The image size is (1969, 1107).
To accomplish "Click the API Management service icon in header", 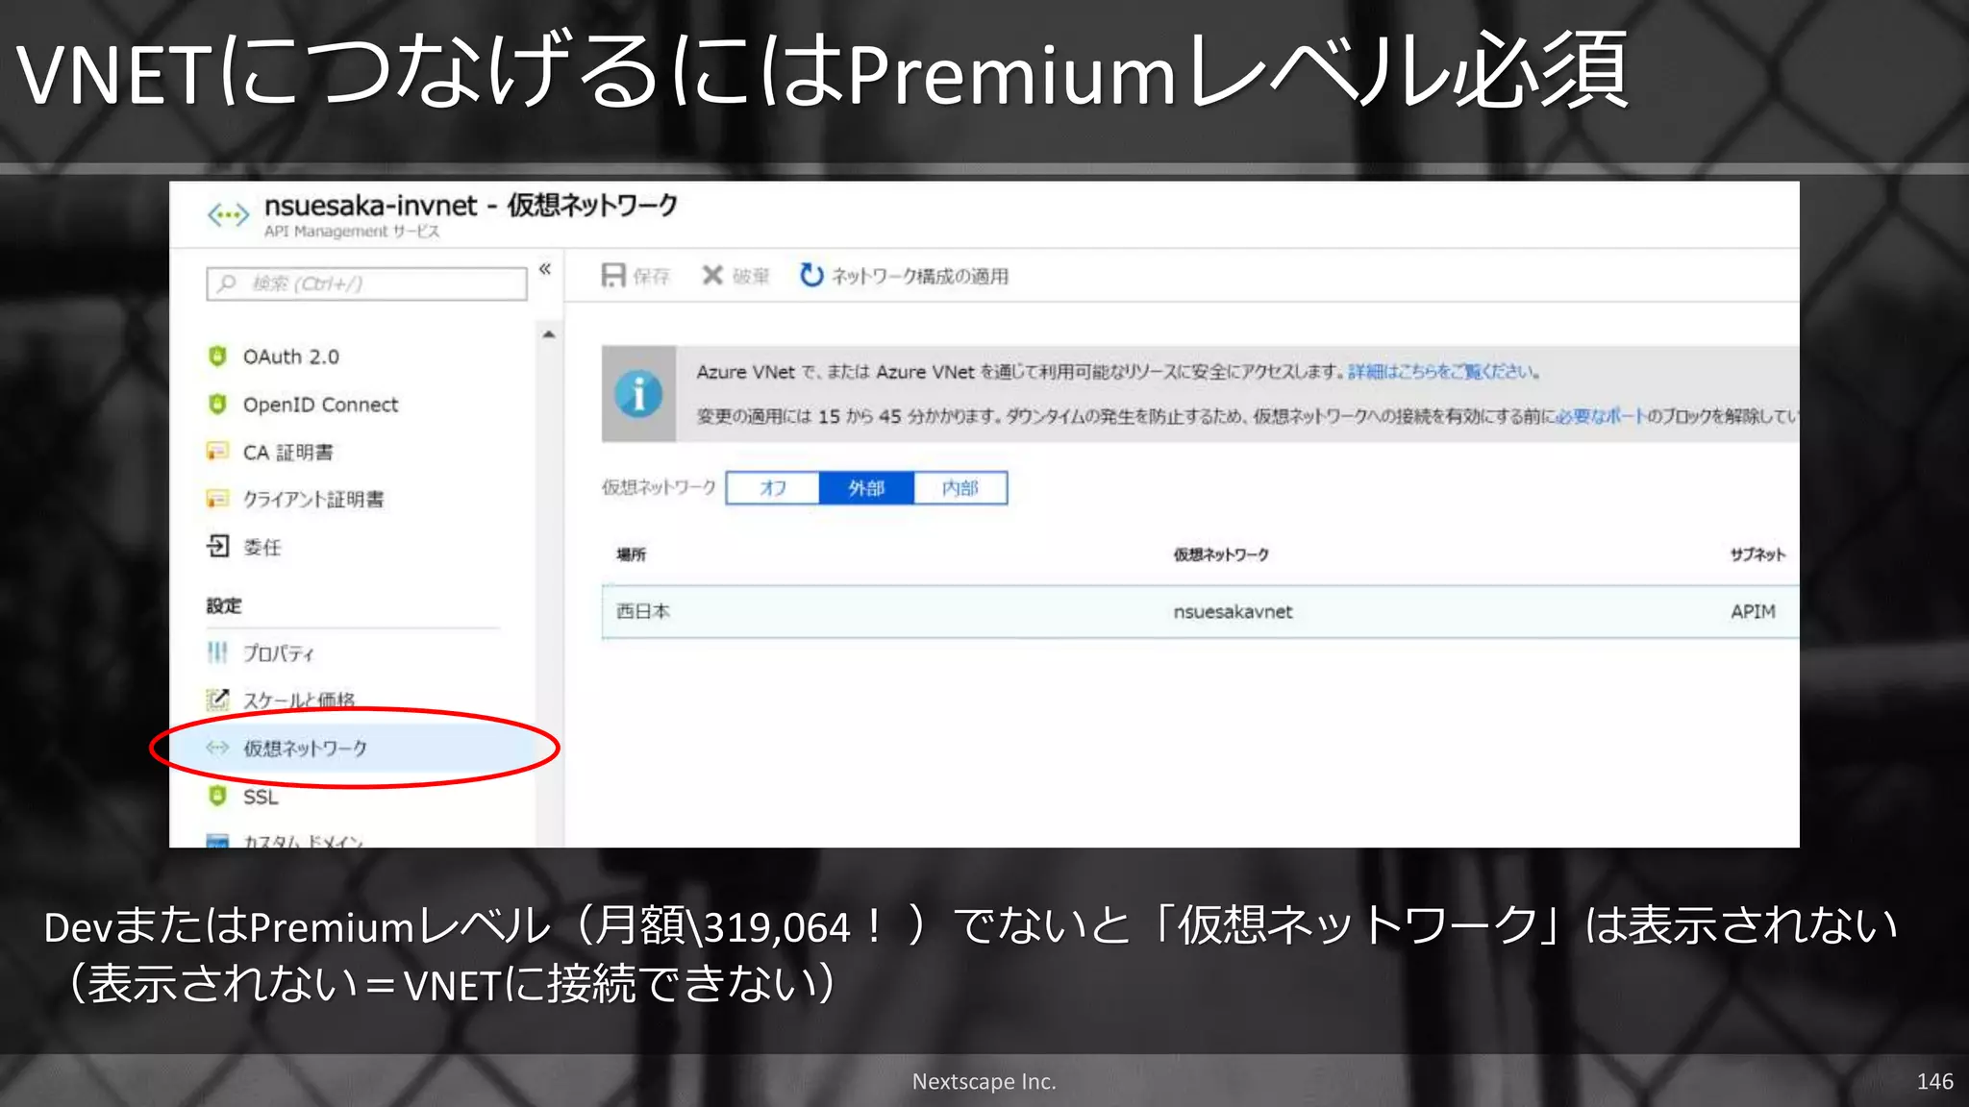I will pos(228,215).
